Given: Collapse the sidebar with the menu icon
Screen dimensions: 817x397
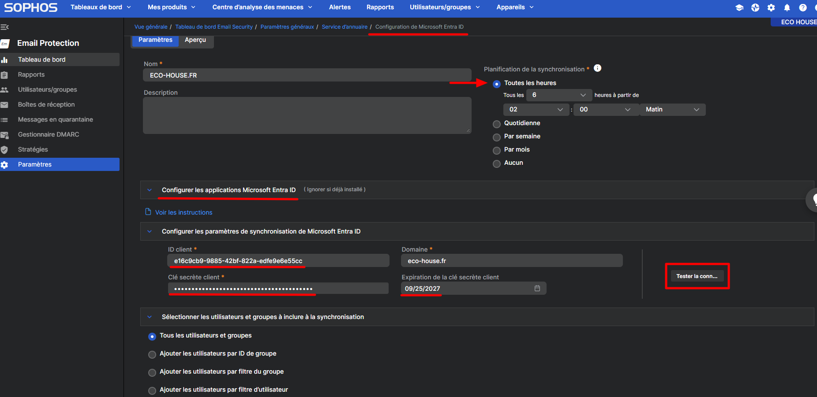Looking at the screenshot, I should tap(5, 27).
